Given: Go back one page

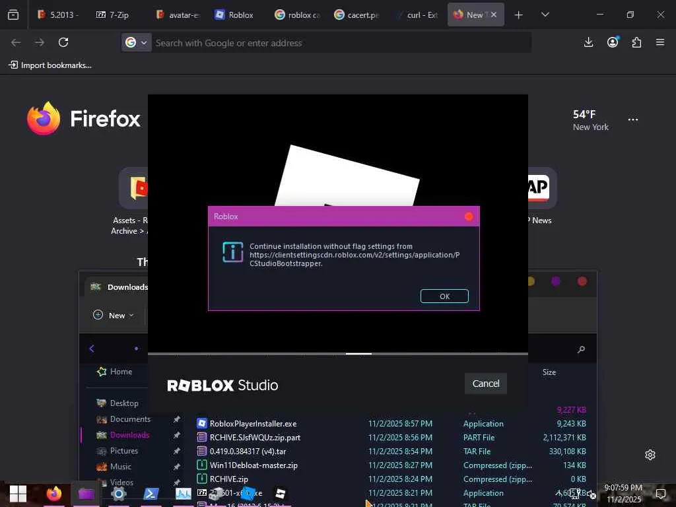Looking at the screenshot, I should pyautogui.click(x=16, y=42).
